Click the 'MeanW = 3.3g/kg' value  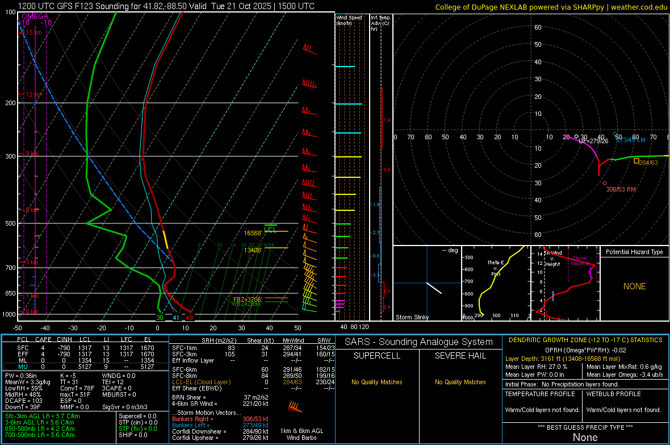28,382
